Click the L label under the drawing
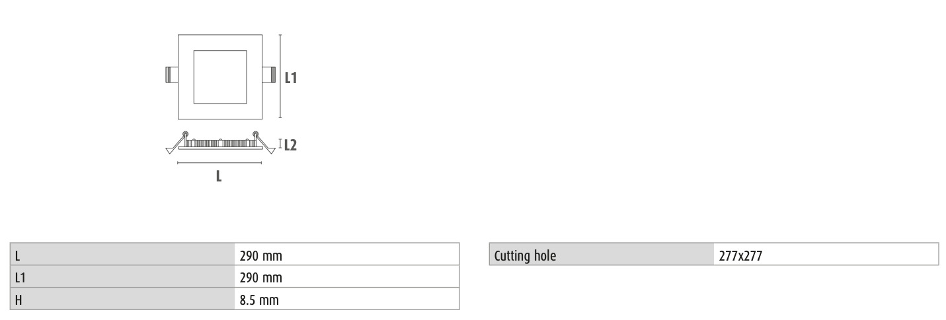Screen dimensions: 946x320 point(219,176)
